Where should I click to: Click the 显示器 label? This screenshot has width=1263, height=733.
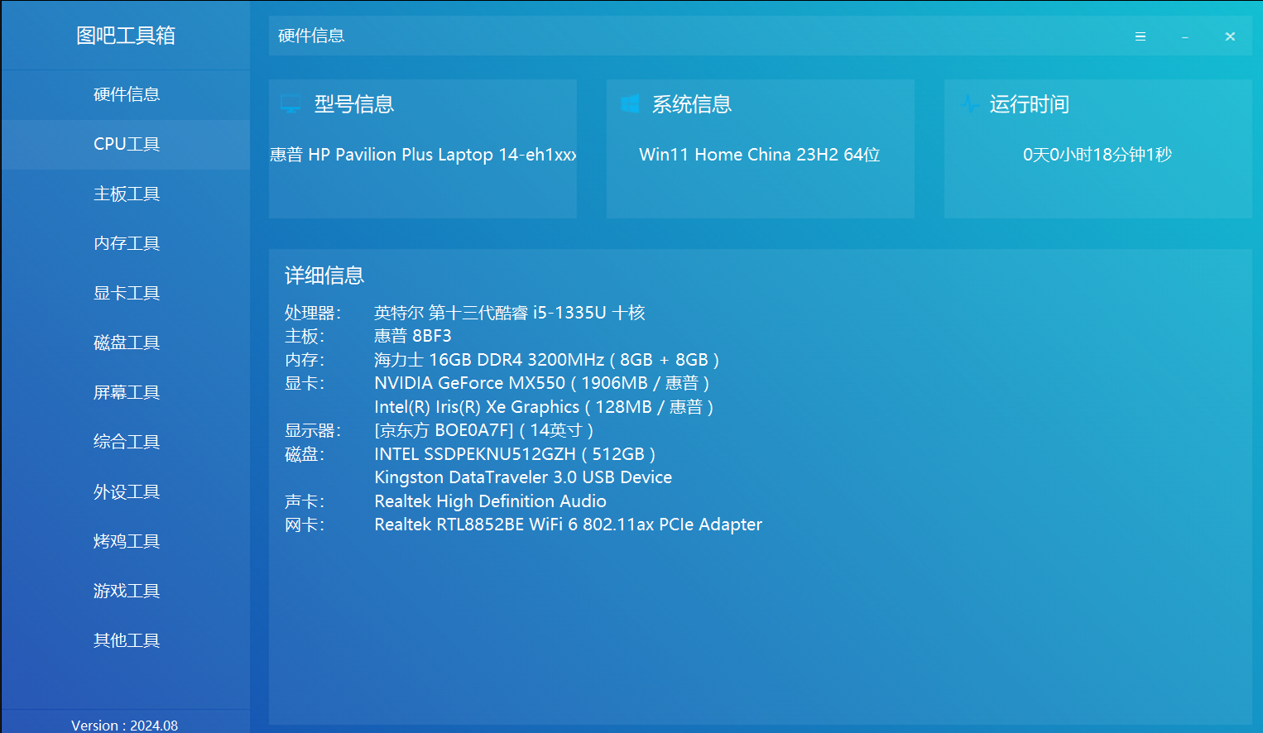click(x=312, y=430)
